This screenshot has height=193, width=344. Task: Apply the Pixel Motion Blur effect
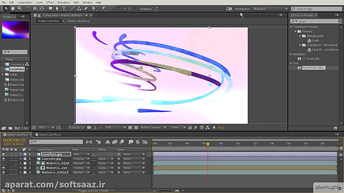point(313,68)
